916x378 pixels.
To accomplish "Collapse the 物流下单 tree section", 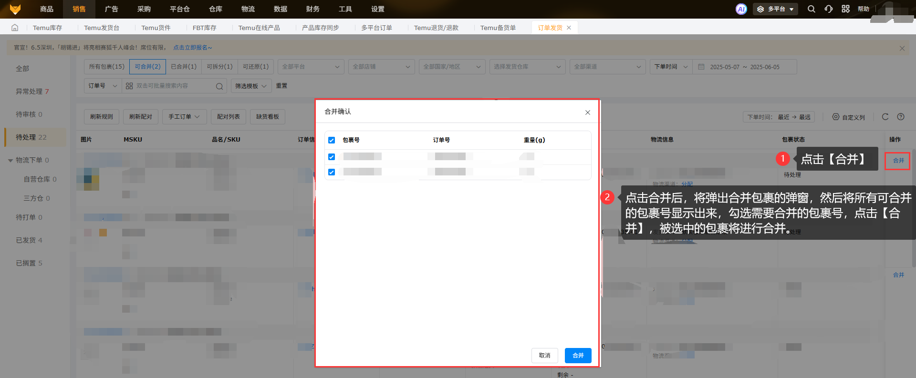I will tap(10, 161).
